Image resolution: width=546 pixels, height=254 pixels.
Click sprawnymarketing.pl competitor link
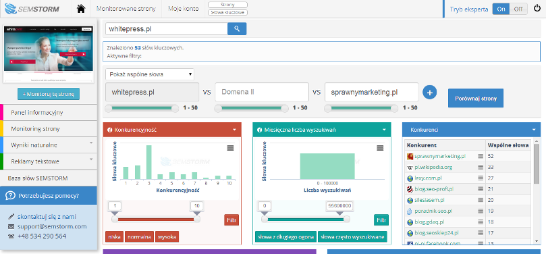(x=440, y=157)
